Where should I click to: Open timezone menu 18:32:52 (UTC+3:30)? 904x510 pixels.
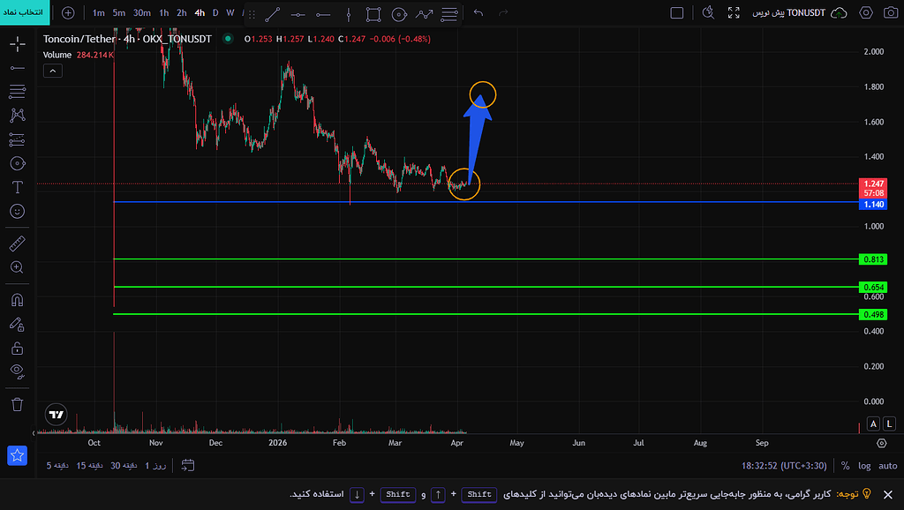point(784,466)
